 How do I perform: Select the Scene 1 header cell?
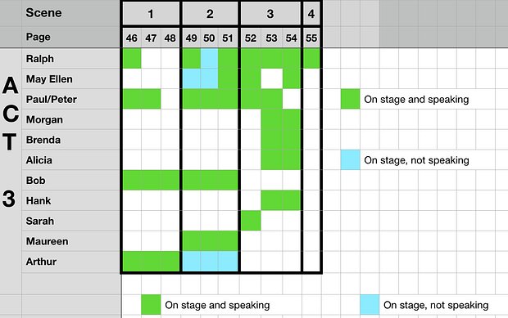click(151, 14)
